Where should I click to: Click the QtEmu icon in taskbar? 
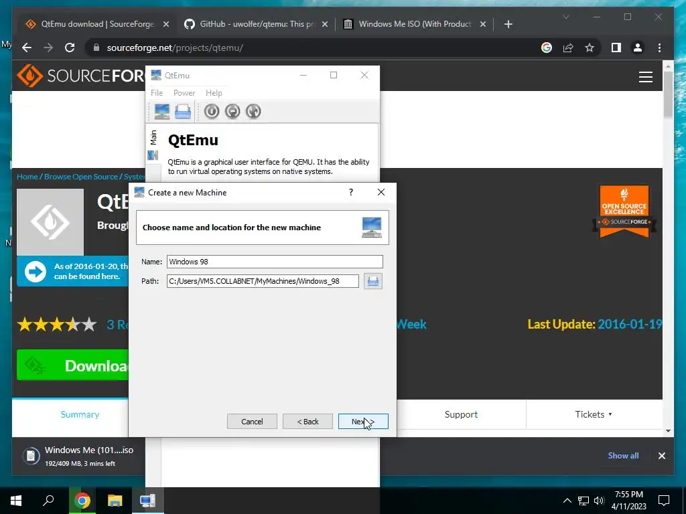pyautogui.click(x=148, y=501)
